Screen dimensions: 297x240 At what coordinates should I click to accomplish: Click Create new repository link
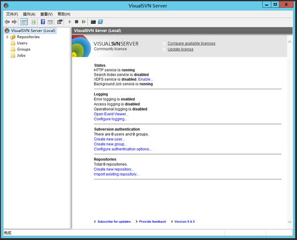114,169
